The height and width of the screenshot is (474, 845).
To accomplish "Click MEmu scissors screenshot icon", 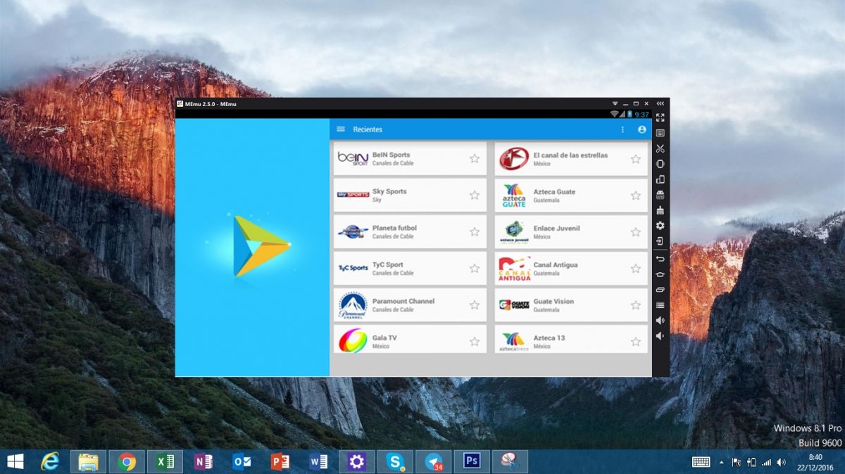I will [660, 148].
